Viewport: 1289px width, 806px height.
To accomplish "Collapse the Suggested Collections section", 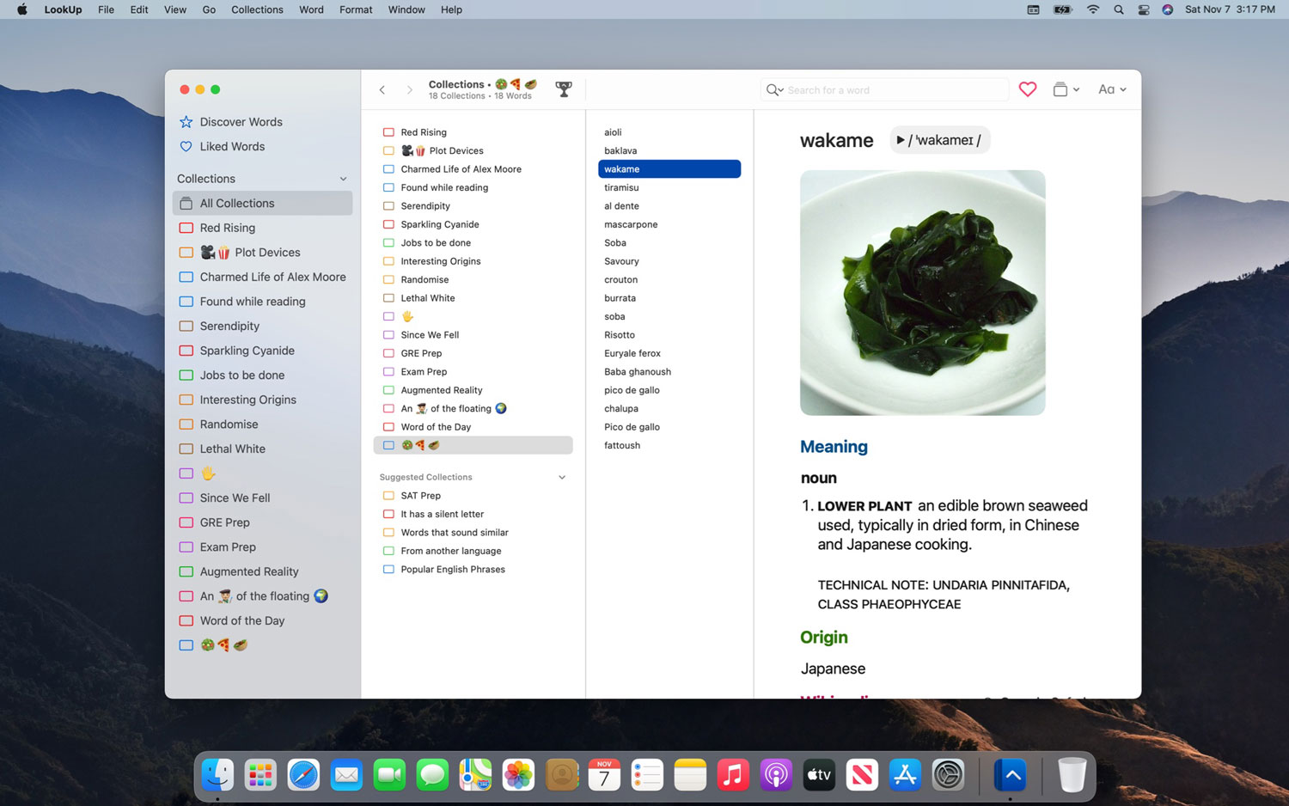I will (x=562, y=478).
